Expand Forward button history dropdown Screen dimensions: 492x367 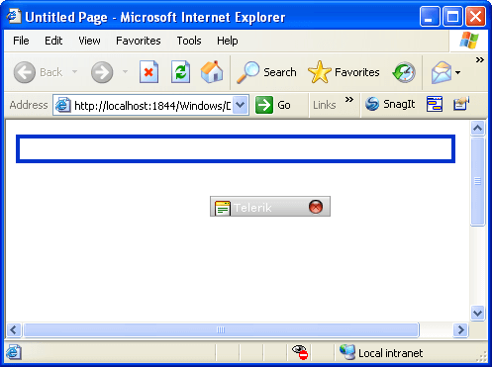tap(125, 71)
